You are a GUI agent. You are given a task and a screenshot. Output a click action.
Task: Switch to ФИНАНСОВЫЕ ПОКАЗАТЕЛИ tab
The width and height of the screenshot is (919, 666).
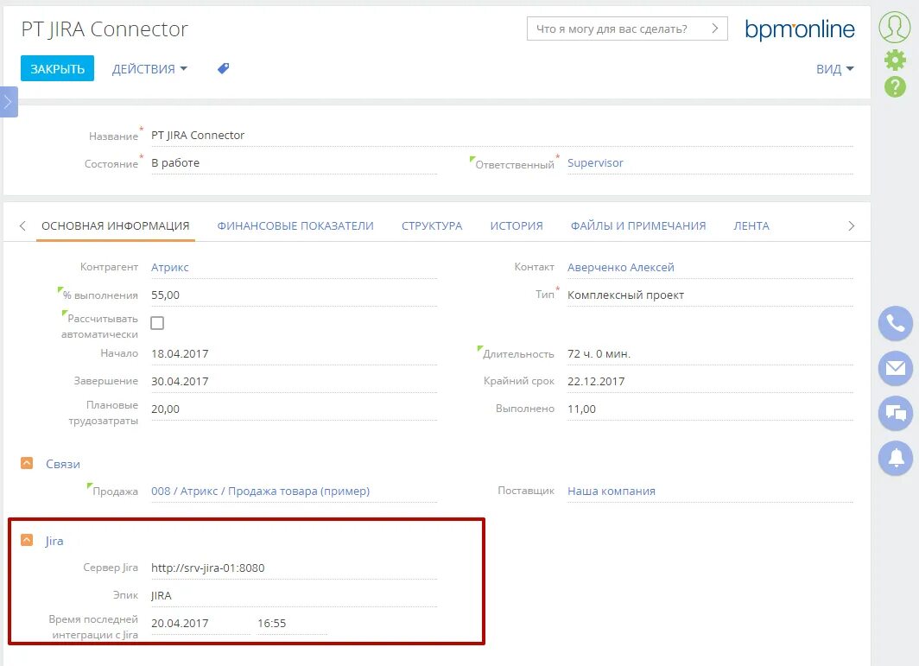295,225
